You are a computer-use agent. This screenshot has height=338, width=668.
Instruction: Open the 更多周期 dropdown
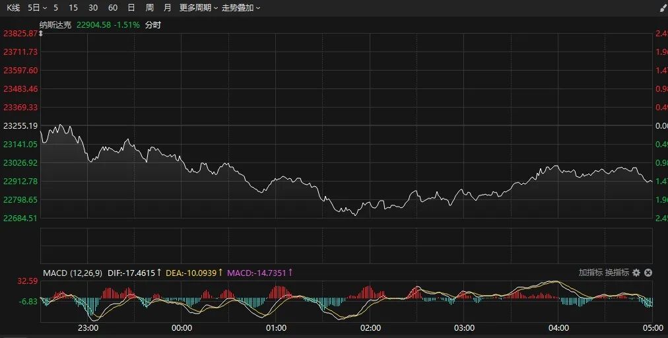click(x=198, y=8)
